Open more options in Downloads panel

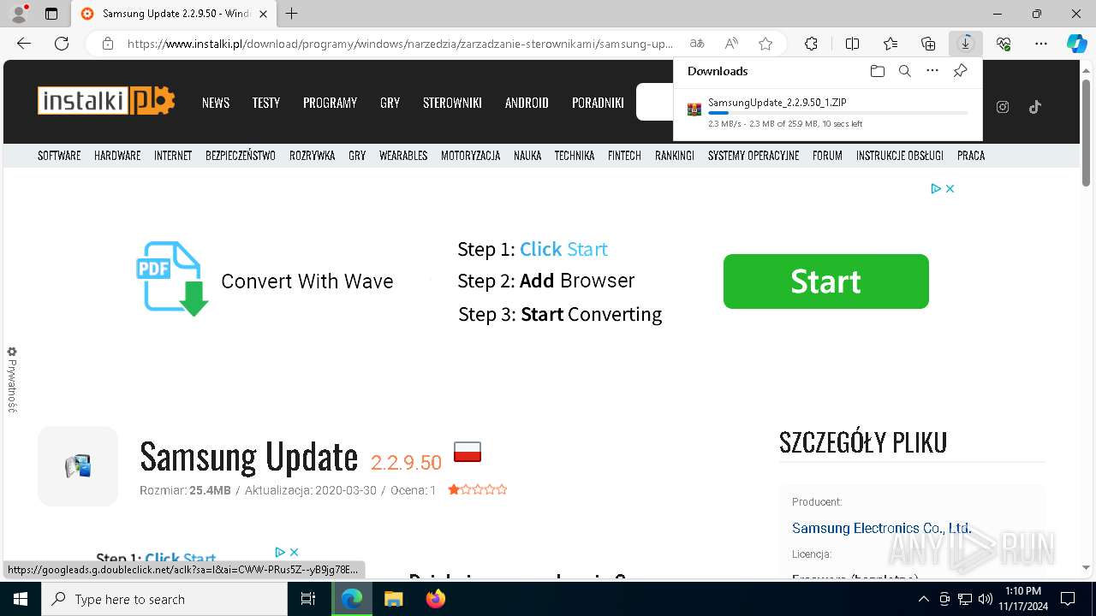tap(932, 71)
